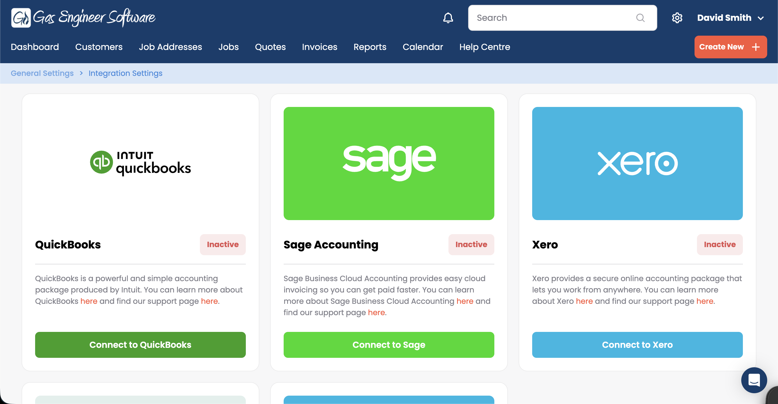
Task: Open Xero support page 'here' link
Action: pos(705,301)
